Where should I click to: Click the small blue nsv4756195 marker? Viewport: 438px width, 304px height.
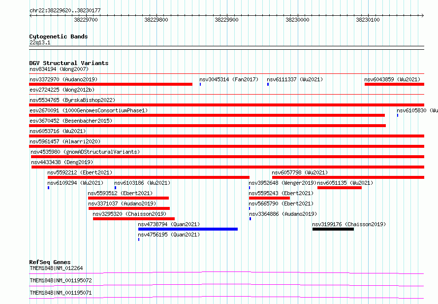(x=139, y=239)
